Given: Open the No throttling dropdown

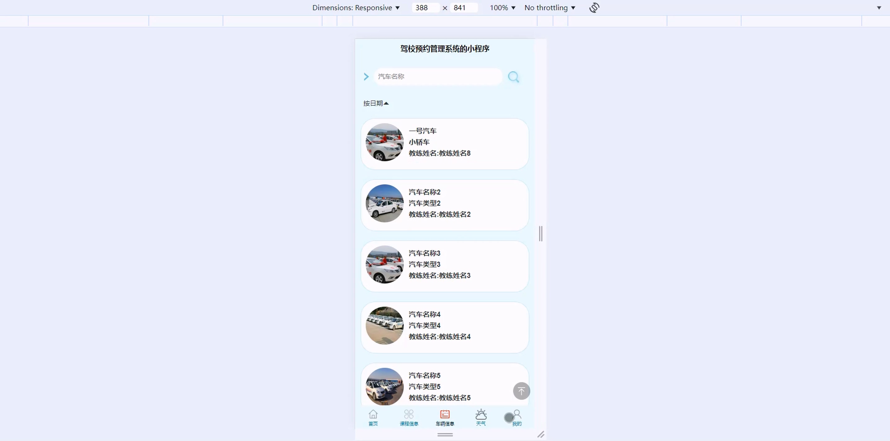Looking at the screenshot, I should pos(550,7).
